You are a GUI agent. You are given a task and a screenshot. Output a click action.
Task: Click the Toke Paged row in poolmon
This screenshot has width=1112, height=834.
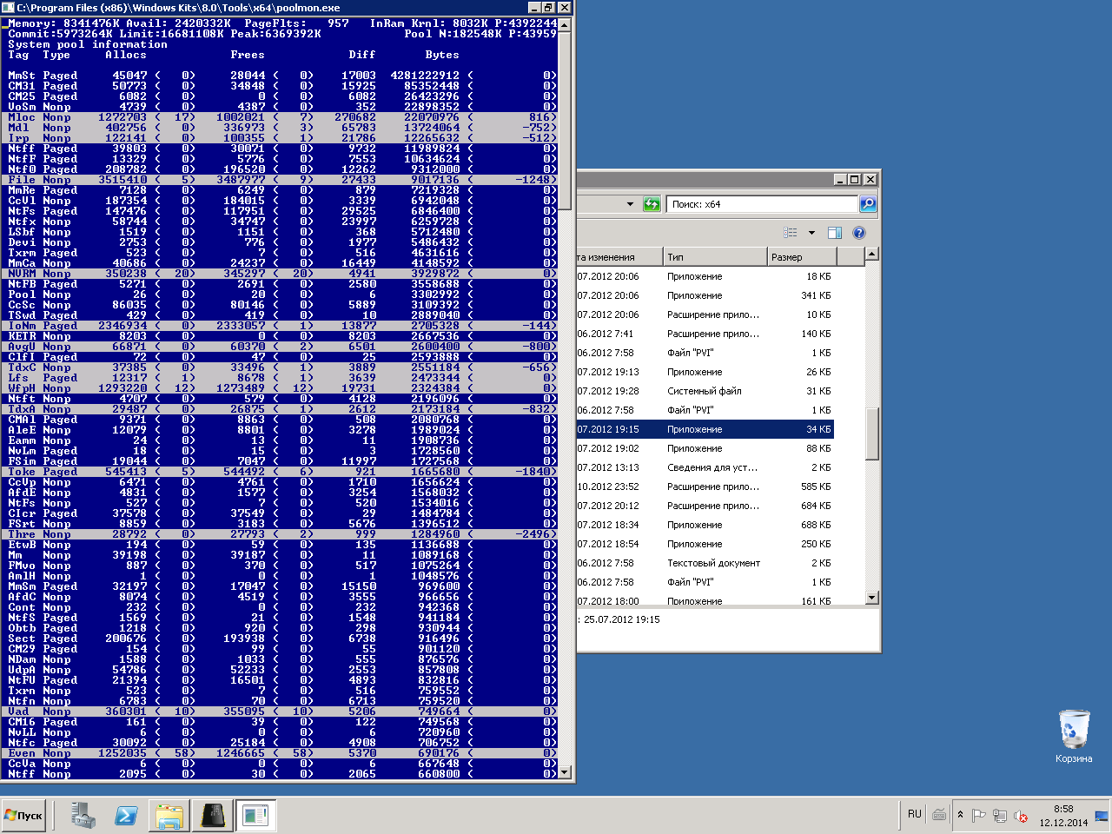pyautogui.click(x=280, y=472)
